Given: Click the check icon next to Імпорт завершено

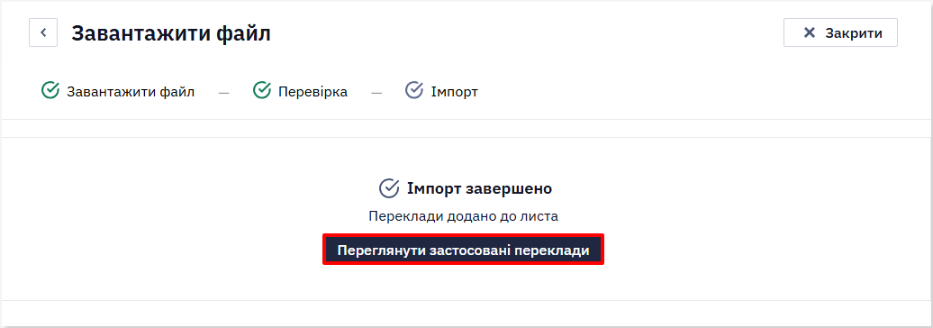Looking at the screenshot, I should coord(389,188).
